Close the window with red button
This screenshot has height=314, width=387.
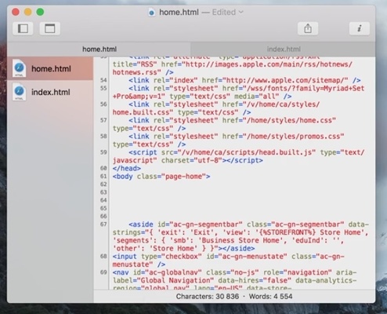pos(16,12)
